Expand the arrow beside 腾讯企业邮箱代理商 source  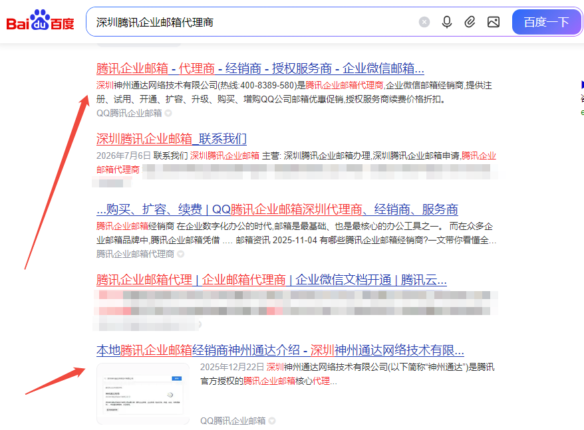click(x=181, y=254)
